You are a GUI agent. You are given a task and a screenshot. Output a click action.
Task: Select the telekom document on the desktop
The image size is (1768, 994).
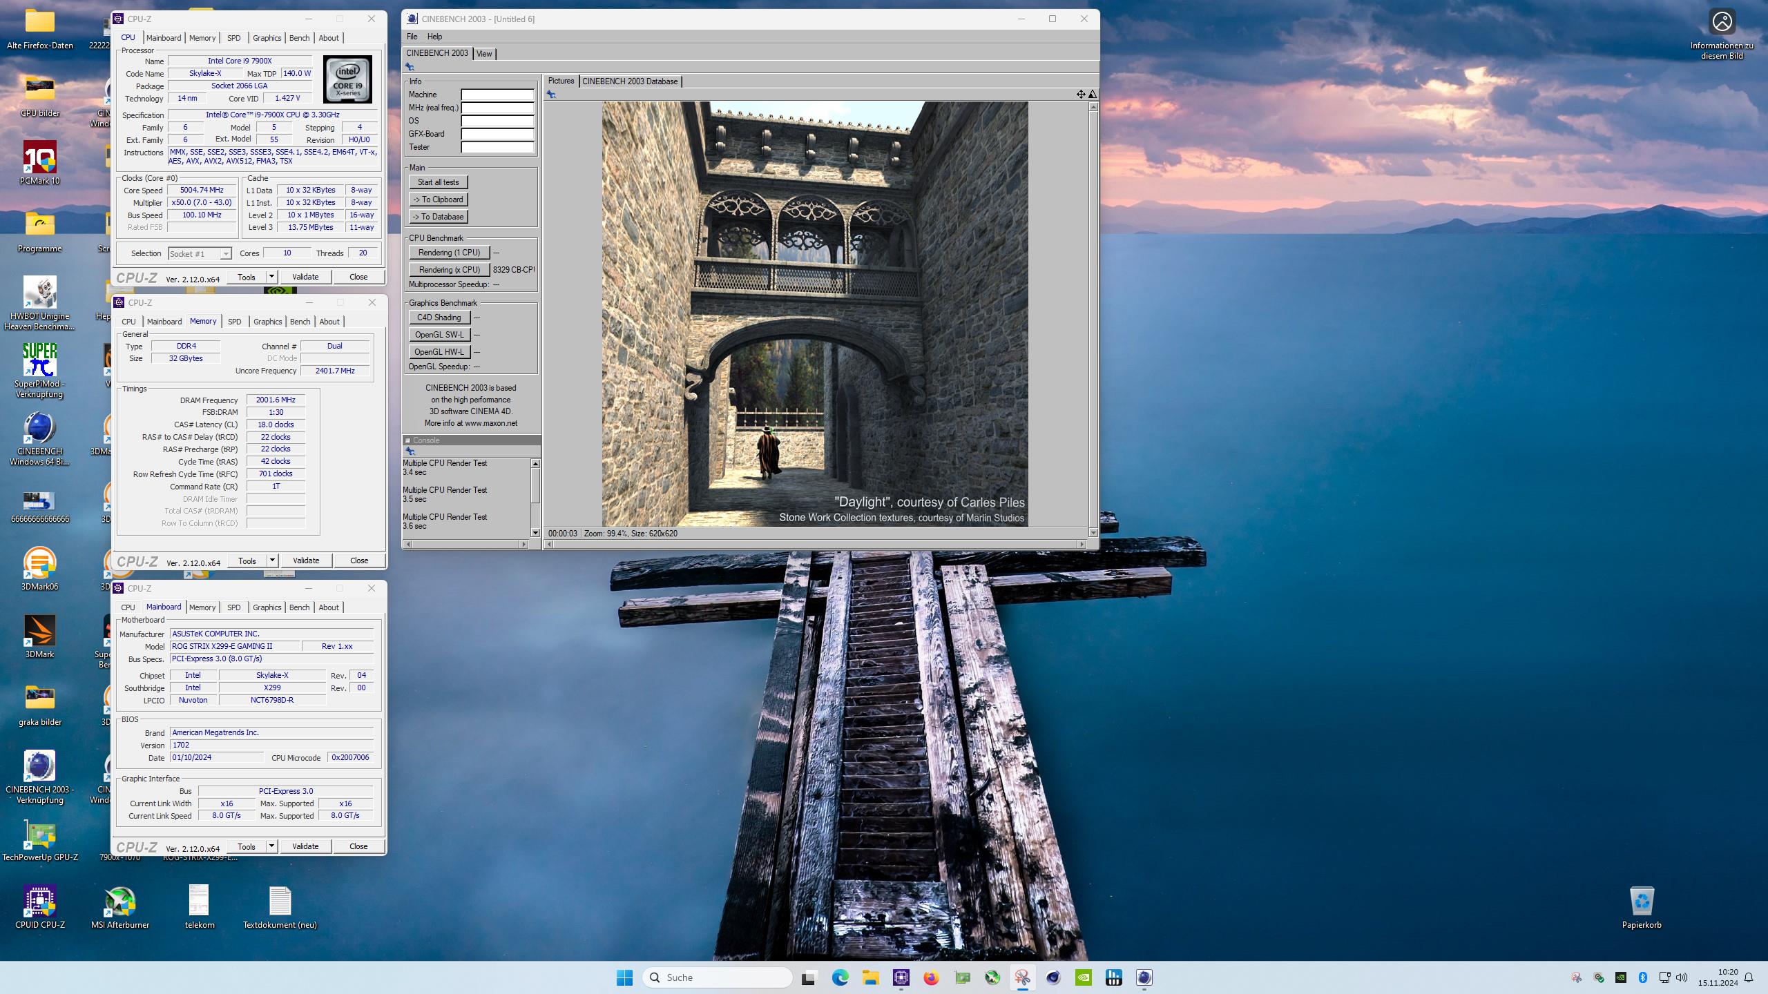[x=199, y=907]
